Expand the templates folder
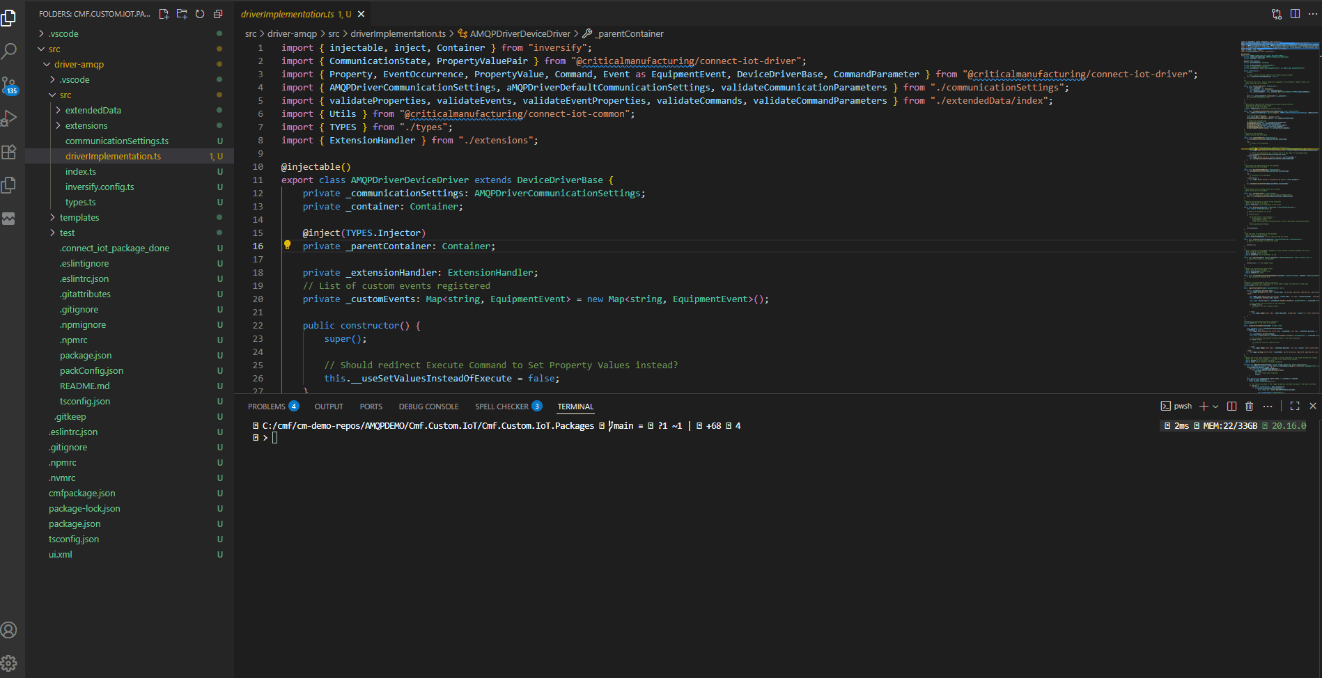This screenshot has height=678, width=1322. 79,217
